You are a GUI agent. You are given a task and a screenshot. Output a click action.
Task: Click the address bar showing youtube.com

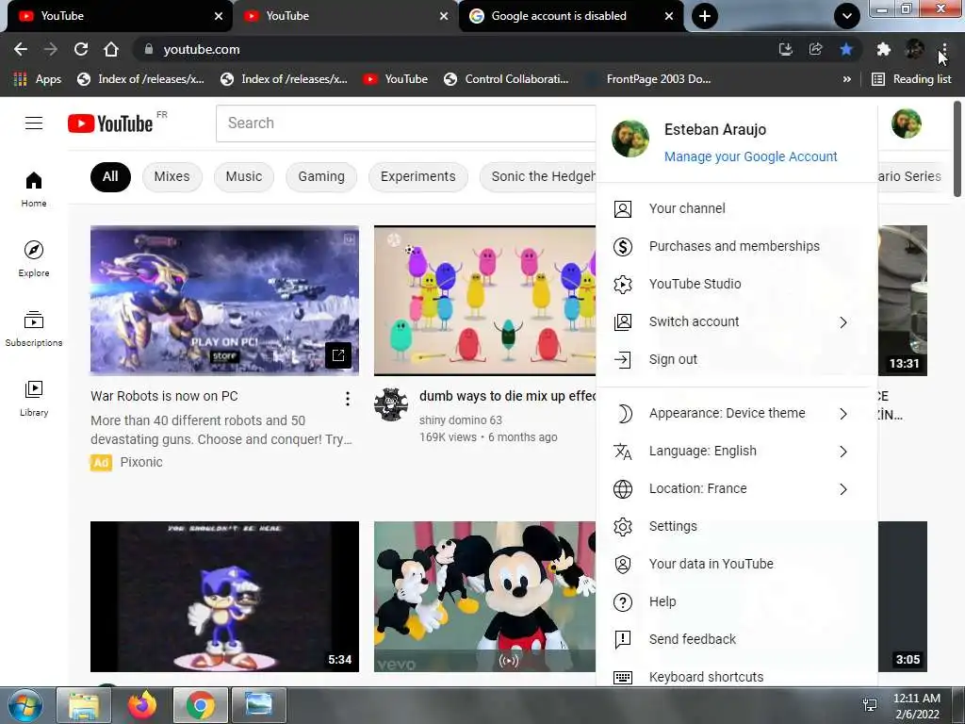click(x=455, y=49)
